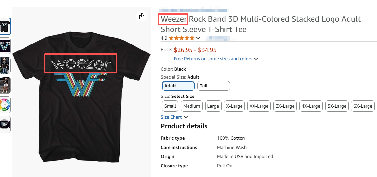Click the Free Returns link text
377x177 pixels.
(x=213, y=59)
